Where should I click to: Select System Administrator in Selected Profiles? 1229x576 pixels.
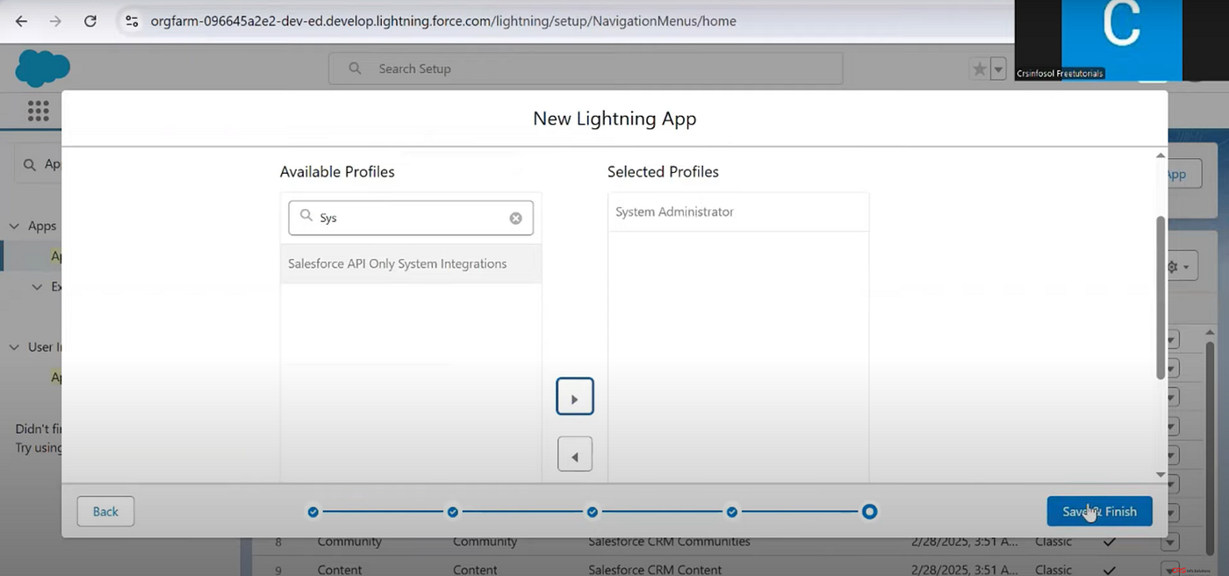[738, 212]
